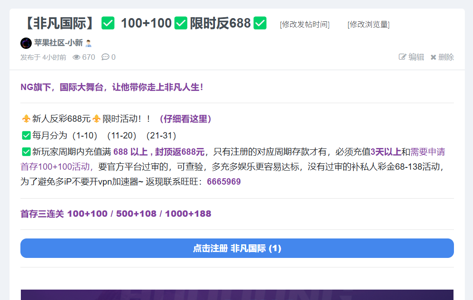This screenshot has width=473, height=300.
Task: Open the 修改浏览量 link
Action: (x=368, y=24)
